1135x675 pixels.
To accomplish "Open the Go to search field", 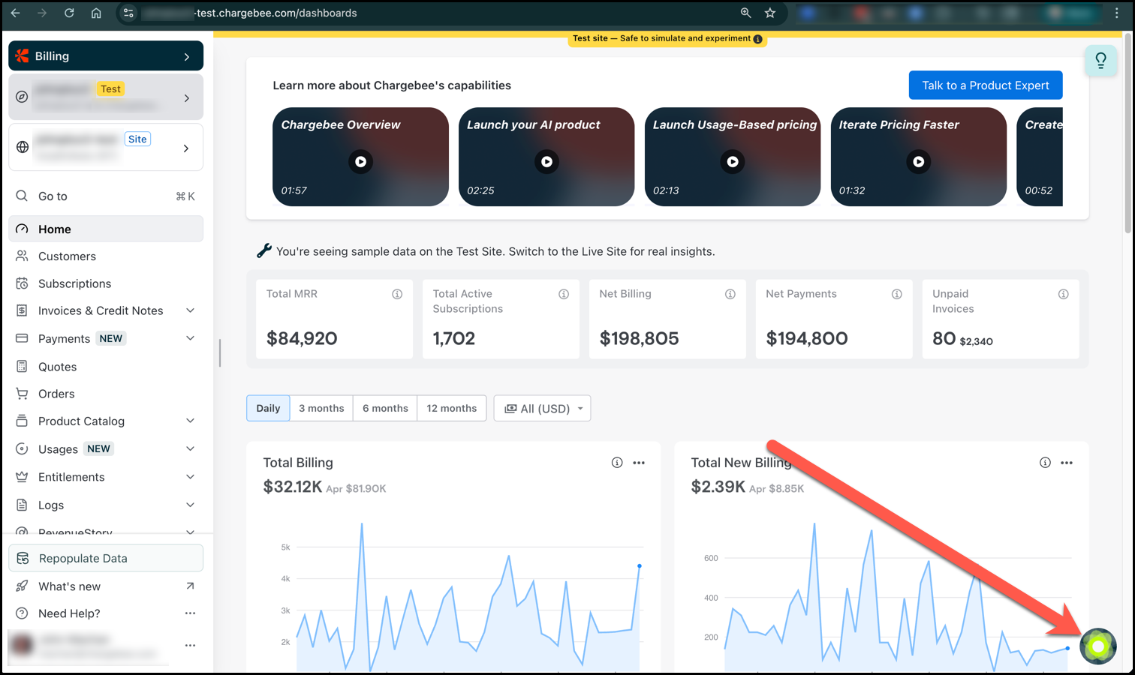I will [x=106, y=196].
